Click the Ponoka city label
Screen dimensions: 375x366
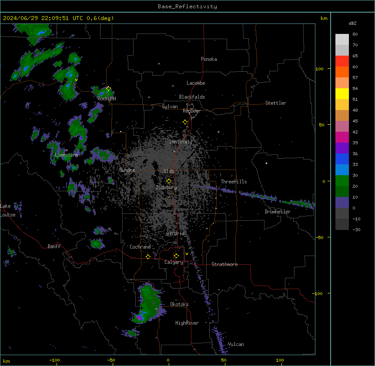[209, 59]
